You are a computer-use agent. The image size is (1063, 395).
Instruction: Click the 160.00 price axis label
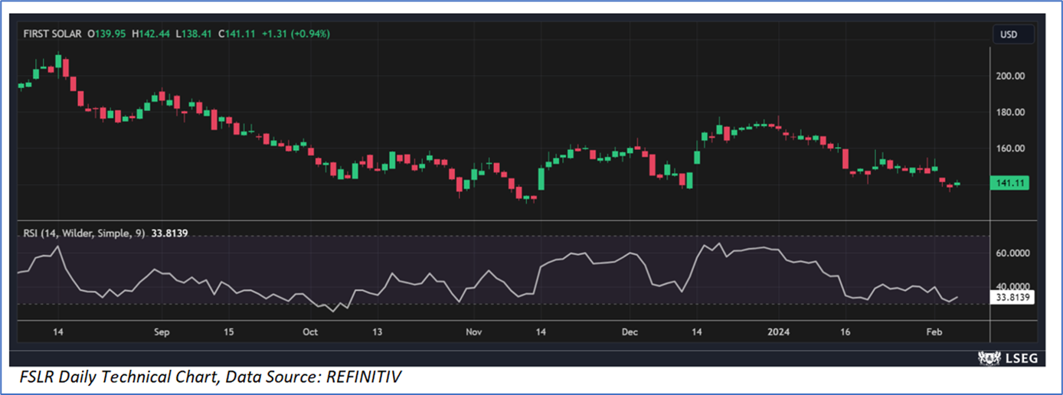1011,149
